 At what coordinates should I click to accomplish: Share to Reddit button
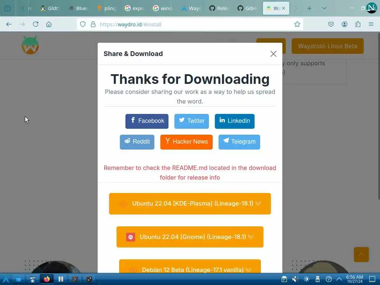point(137,142)
